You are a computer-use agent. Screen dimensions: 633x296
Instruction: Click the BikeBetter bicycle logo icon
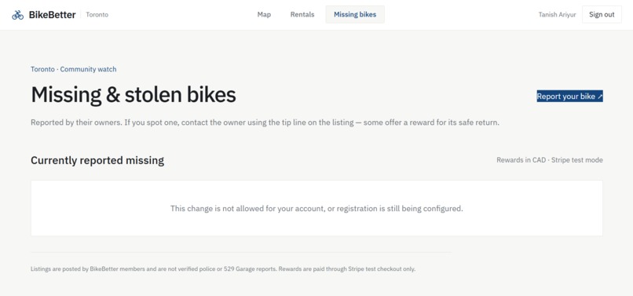(x=18, y=15)
